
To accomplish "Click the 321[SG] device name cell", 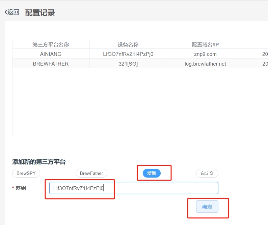I will click(128, 64).
